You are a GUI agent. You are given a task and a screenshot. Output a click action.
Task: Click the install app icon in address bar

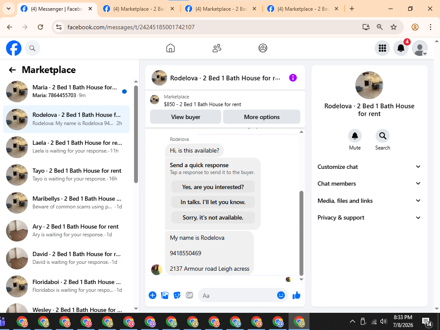pyautogui.click(x=366, y=27)
